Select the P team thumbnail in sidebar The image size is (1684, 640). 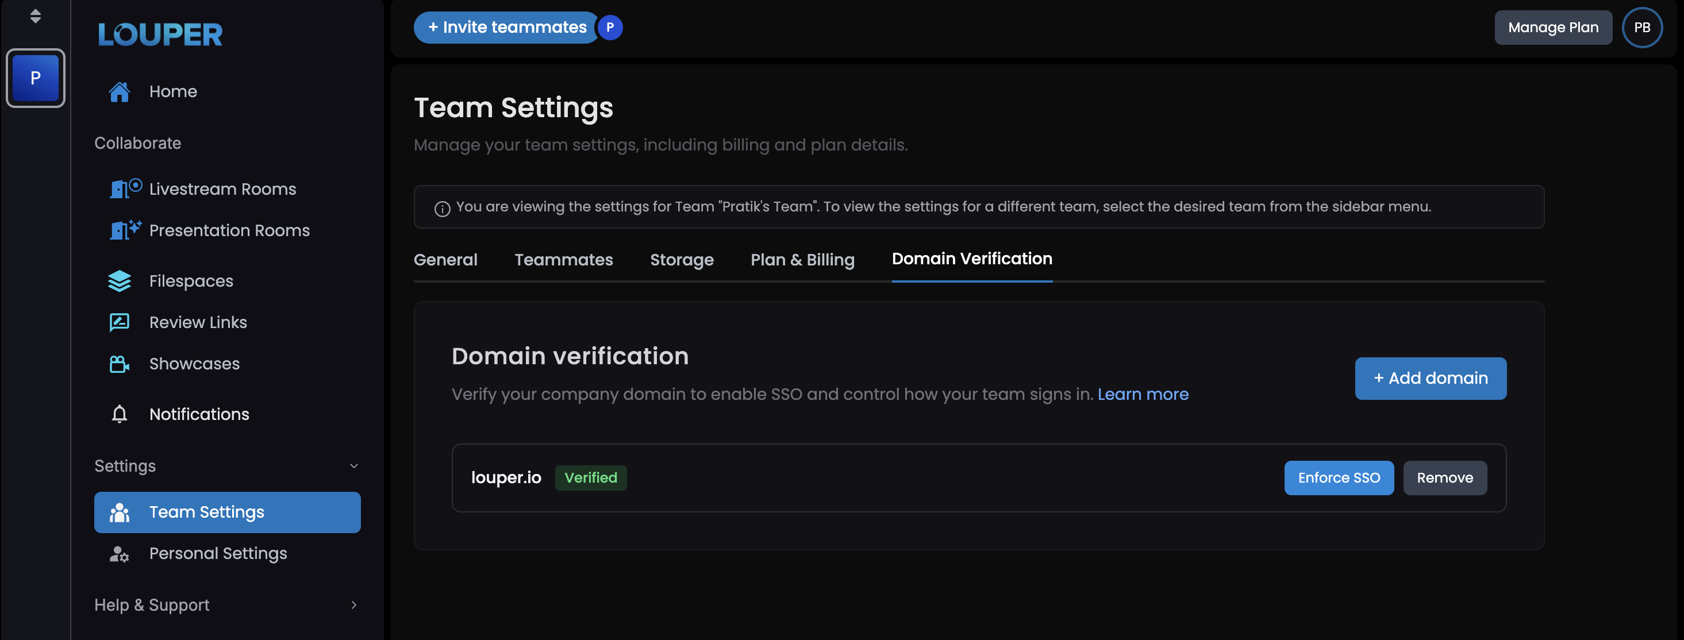[35, 78]
